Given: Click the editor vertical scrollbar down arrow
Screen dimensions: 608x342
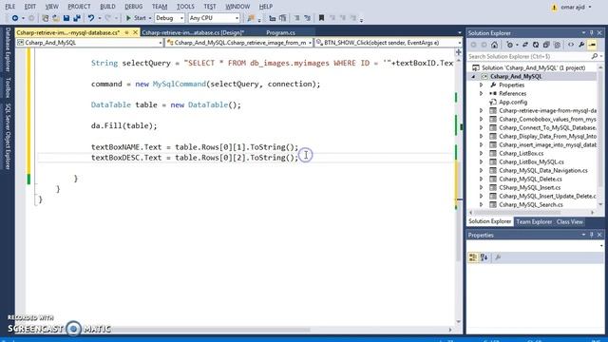Looking at the screenshot, I should tap(459, 322).
